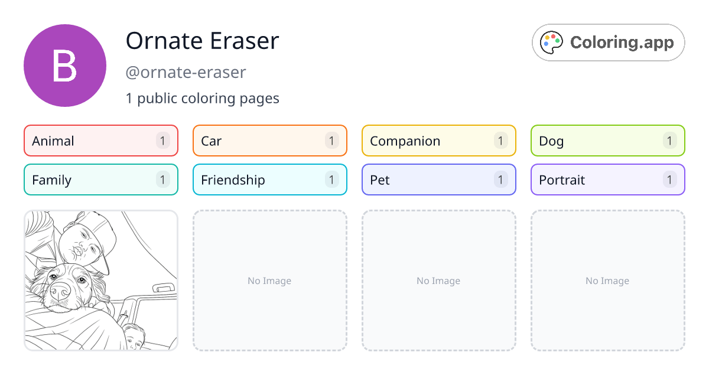
Task: Click the count badge on the Animal tag
Action: click(163, 141)
